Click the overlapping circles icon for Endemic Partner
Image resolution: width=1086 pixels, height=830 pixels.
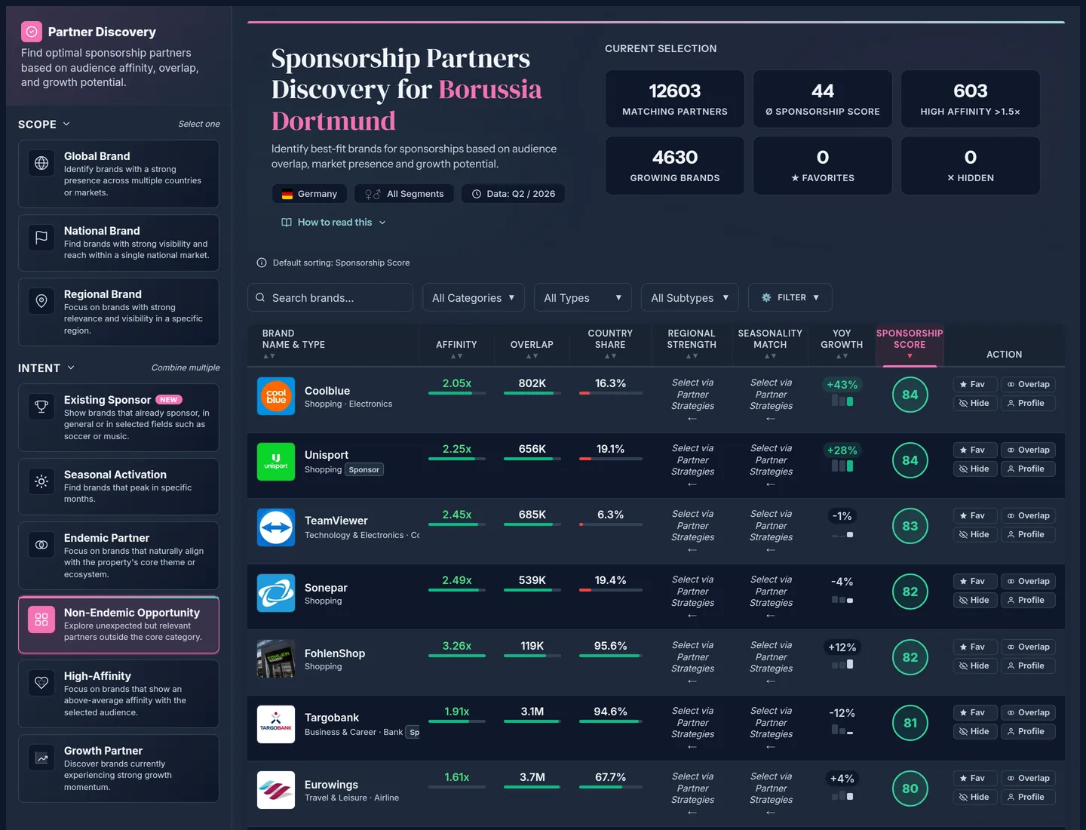[x=41, y=545]
